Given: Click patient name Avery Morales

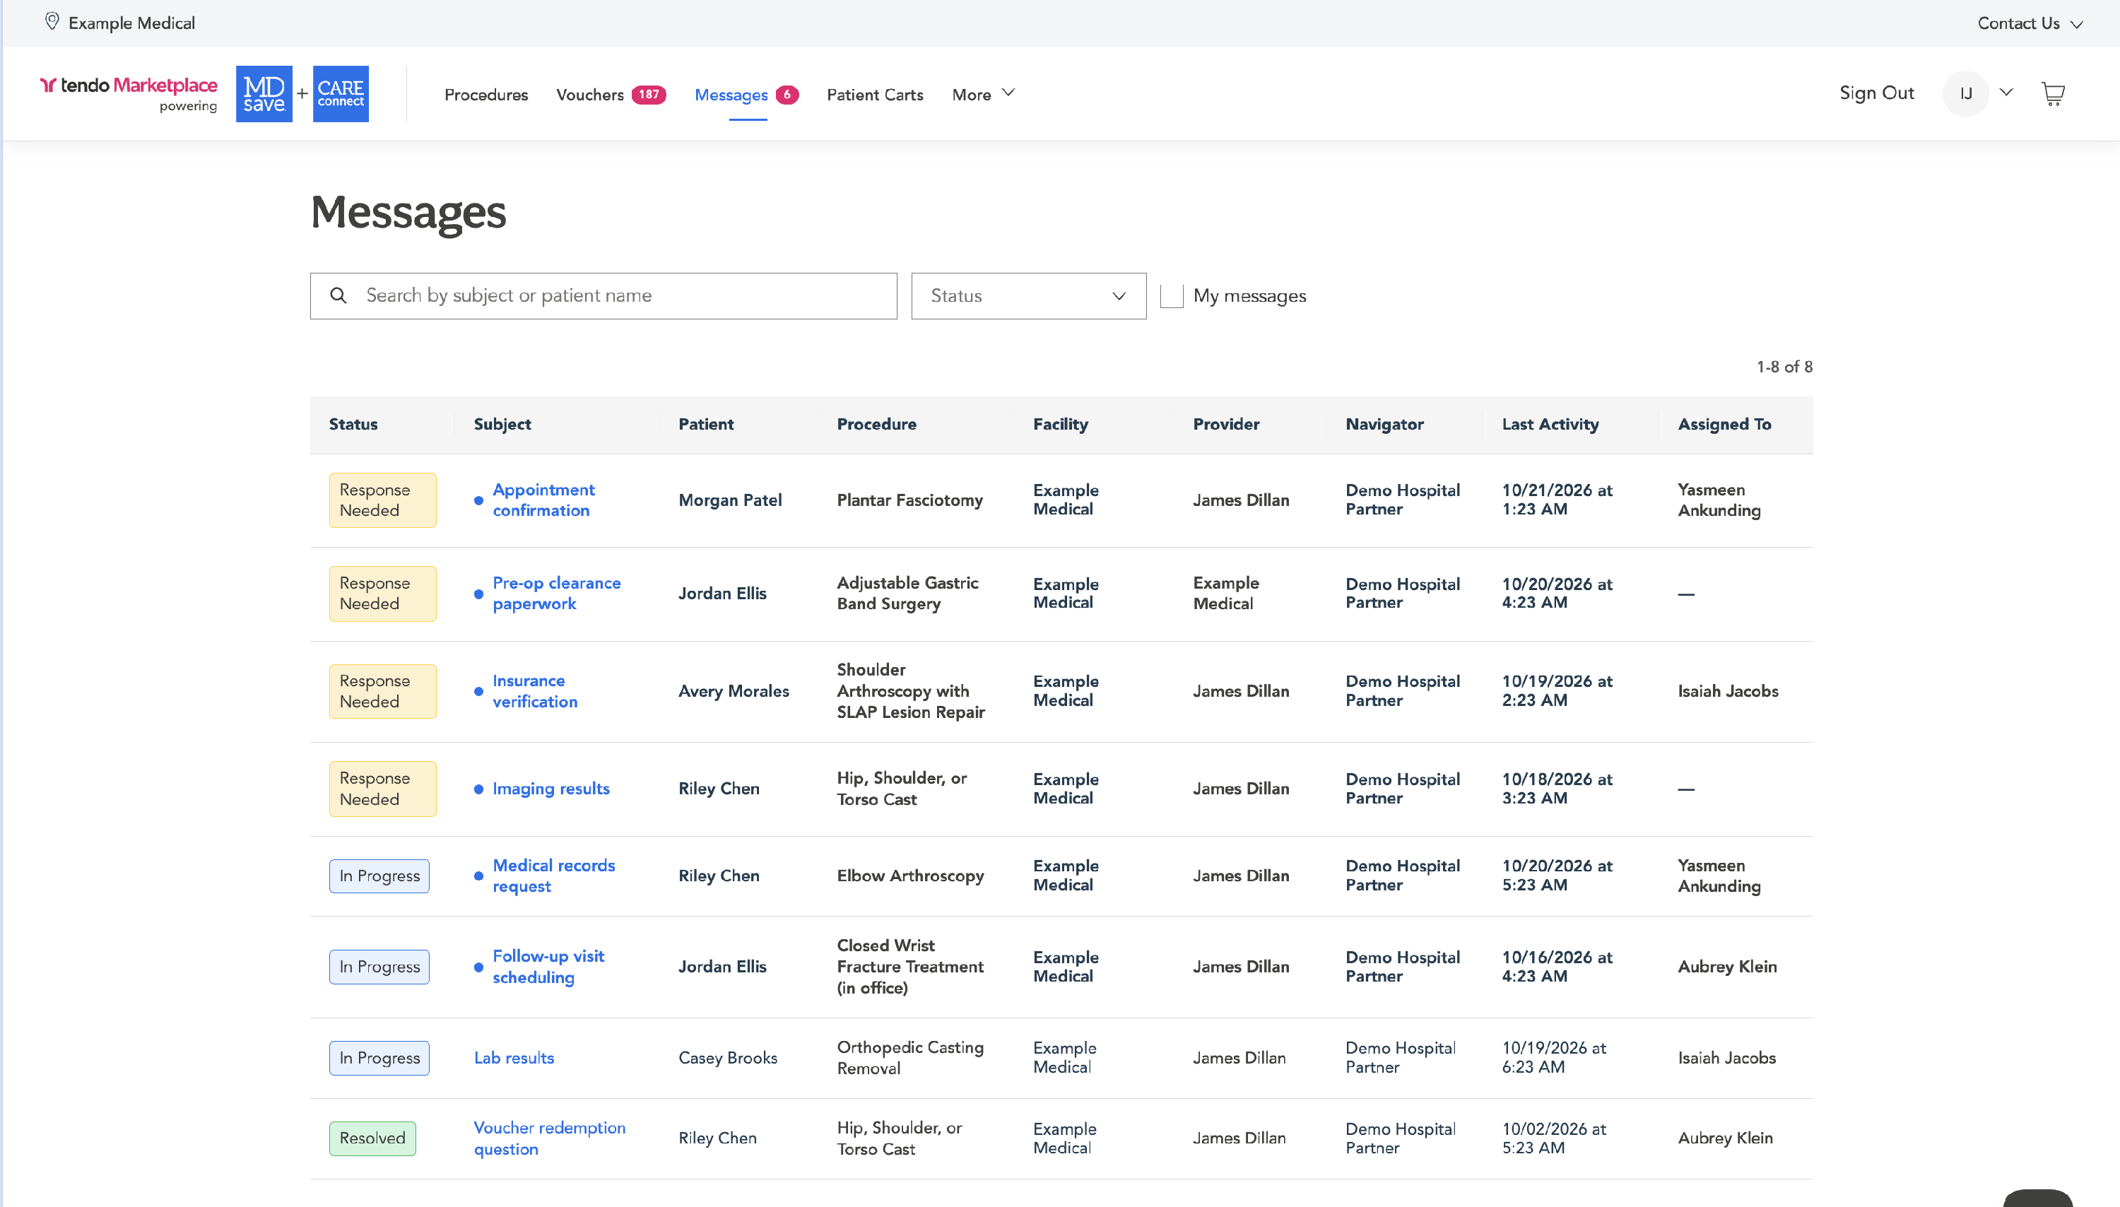Looking at the screenshot, I should point(734,690).
